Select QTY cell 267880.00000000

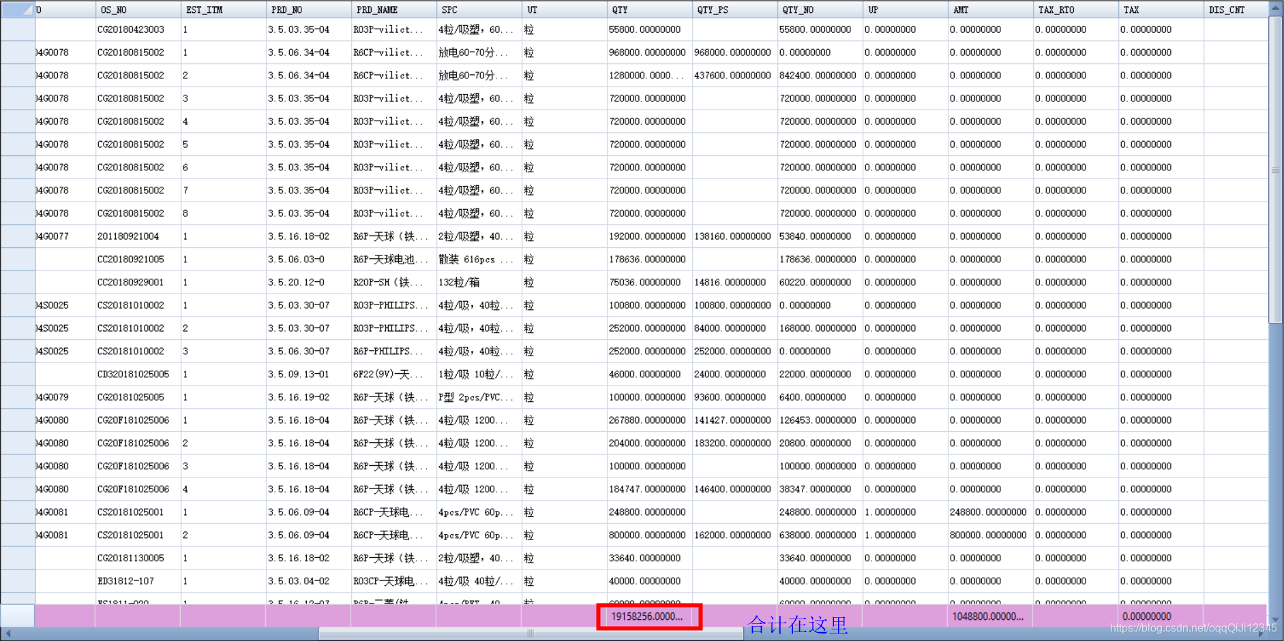649,420
